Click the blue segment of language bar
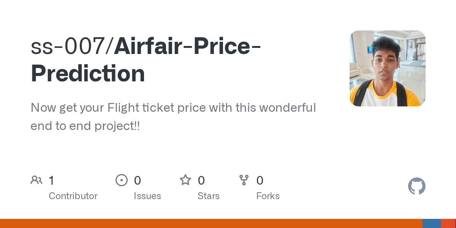This screenshot has width=456, height=228. coord(431,223)
